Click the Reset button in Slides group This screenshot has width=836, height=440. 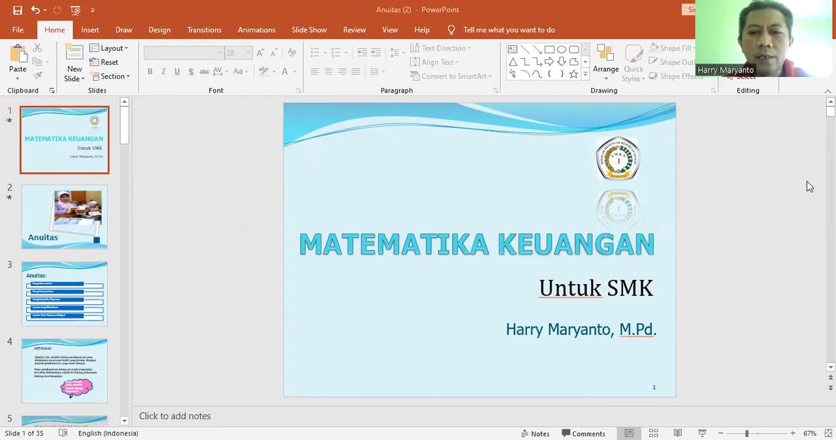click(104, 63)
